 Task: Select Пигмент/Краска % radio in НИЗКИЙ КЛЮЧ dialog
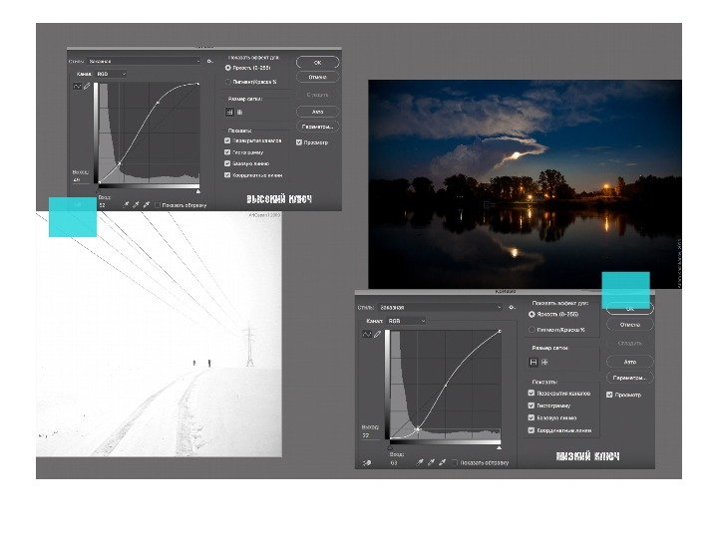[532, 330]
